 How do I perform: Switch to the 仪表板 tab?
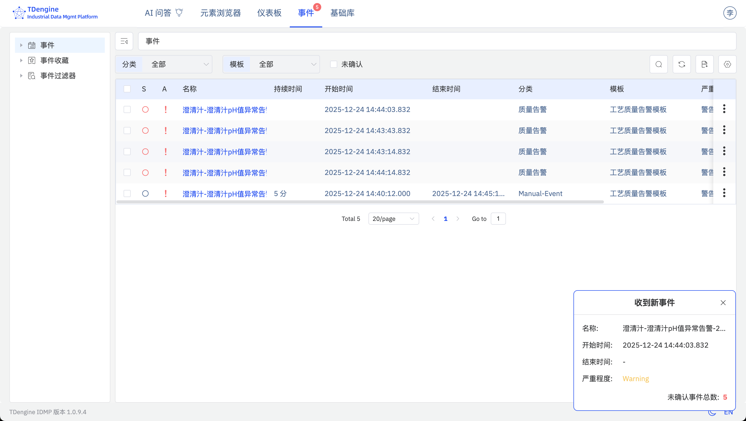pyautogui.click(x=269, y=13)
